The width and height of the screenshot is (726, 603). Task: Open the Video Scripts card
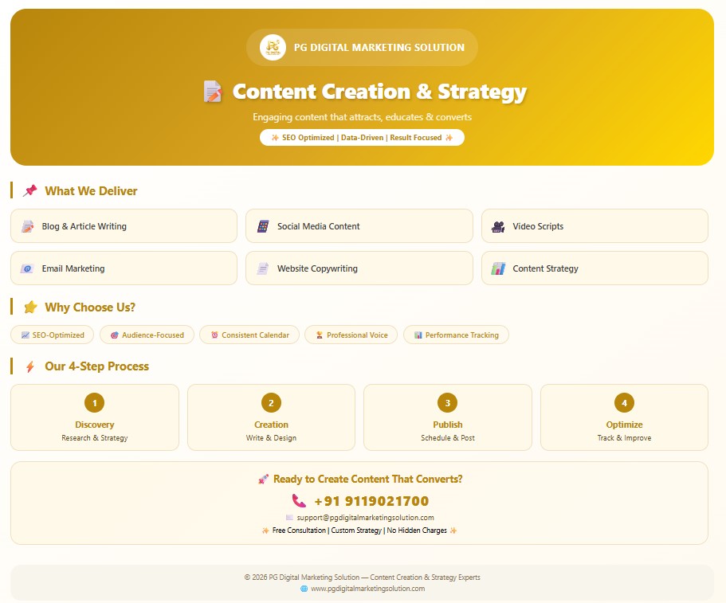click(595, 226)
